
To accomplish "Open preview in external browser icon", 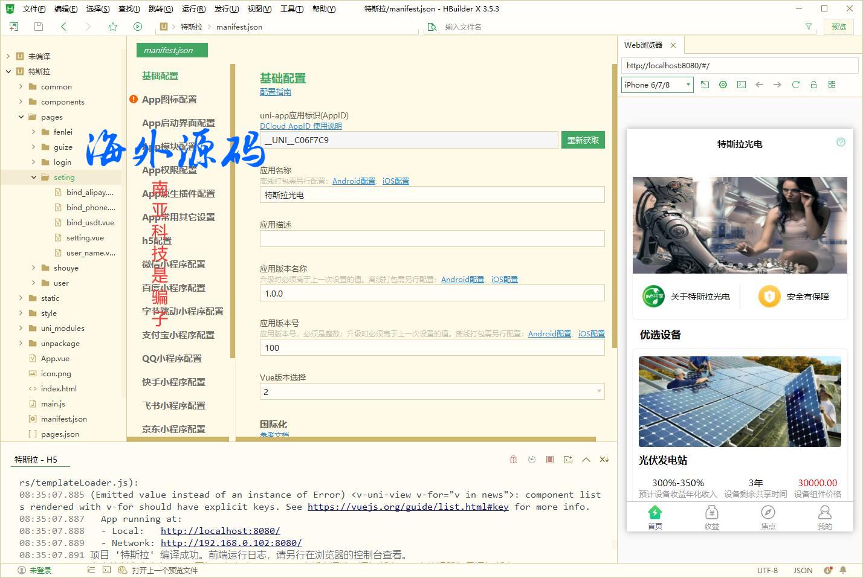I will click(705, 85).
